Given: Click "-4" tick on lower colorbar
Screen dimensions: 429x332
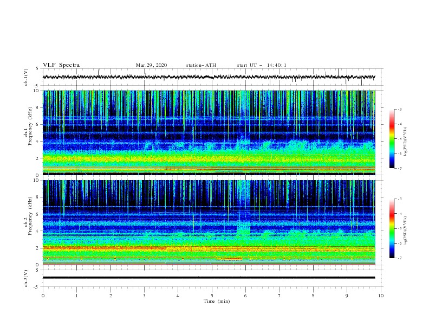Looking at the screenshot, I should pyautogui.click(x=399, y=214).
